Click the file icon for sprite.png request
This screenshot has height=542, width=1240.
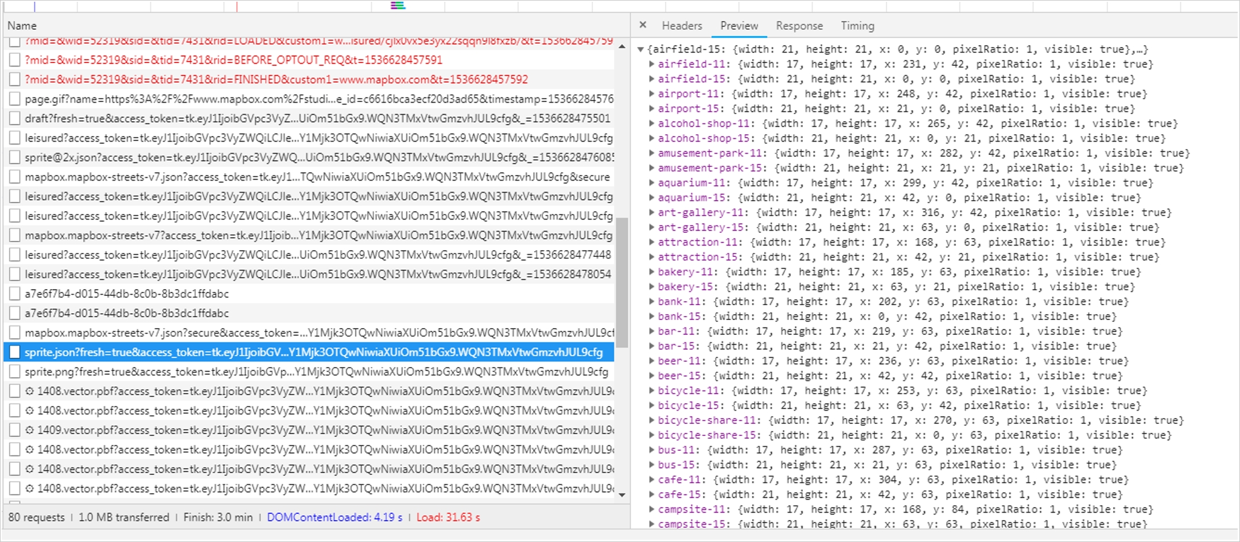tap(15, 372)
